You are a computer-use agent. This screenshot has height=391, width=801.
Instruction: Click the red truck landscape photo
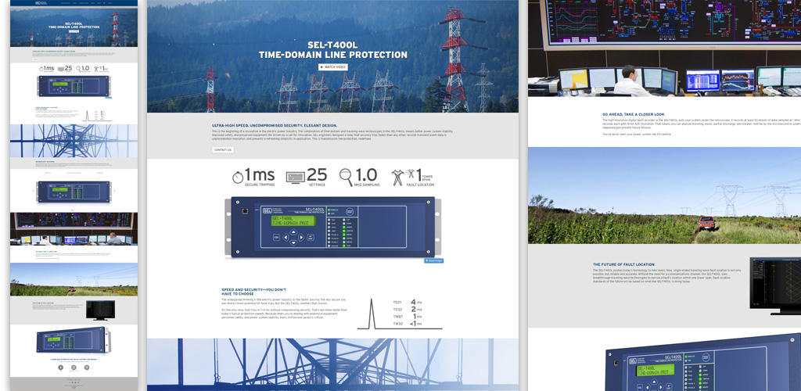tap(664, 195)
